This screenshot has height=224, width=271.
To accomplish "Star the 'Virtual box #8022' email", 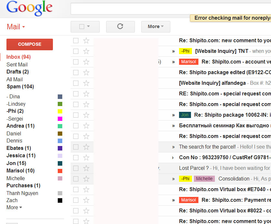I will (86, 211).
